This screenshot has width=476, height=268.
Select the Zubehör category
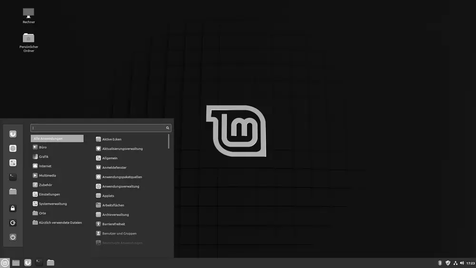(x=57, y=185)
